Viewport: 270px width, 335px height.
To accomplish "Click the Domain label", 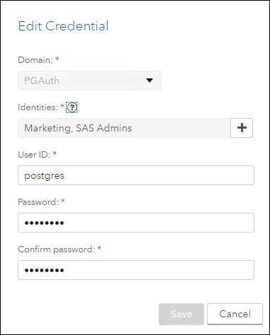I will (35, 60).
